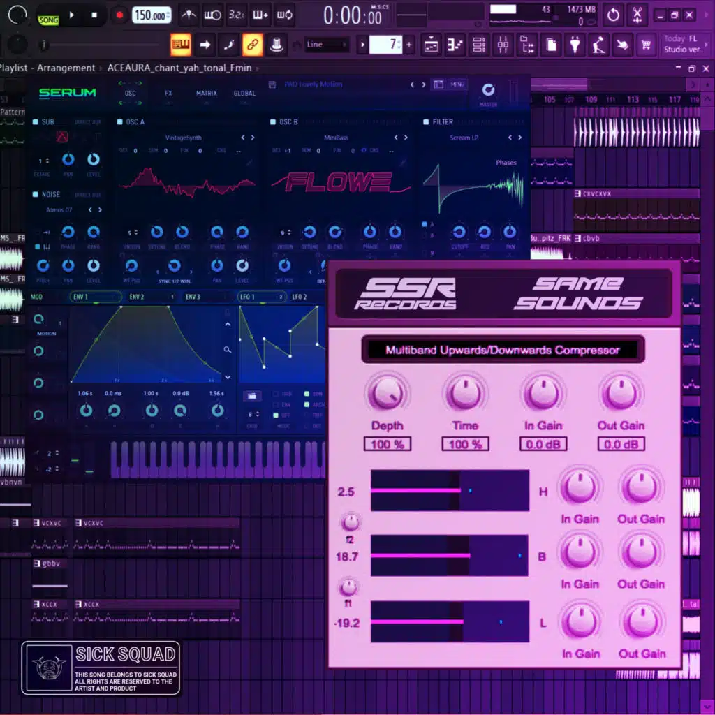Click the Serum MENU button
Image resolution: width=715 pixels, height=715 pixels.
[x=457, y=84]
